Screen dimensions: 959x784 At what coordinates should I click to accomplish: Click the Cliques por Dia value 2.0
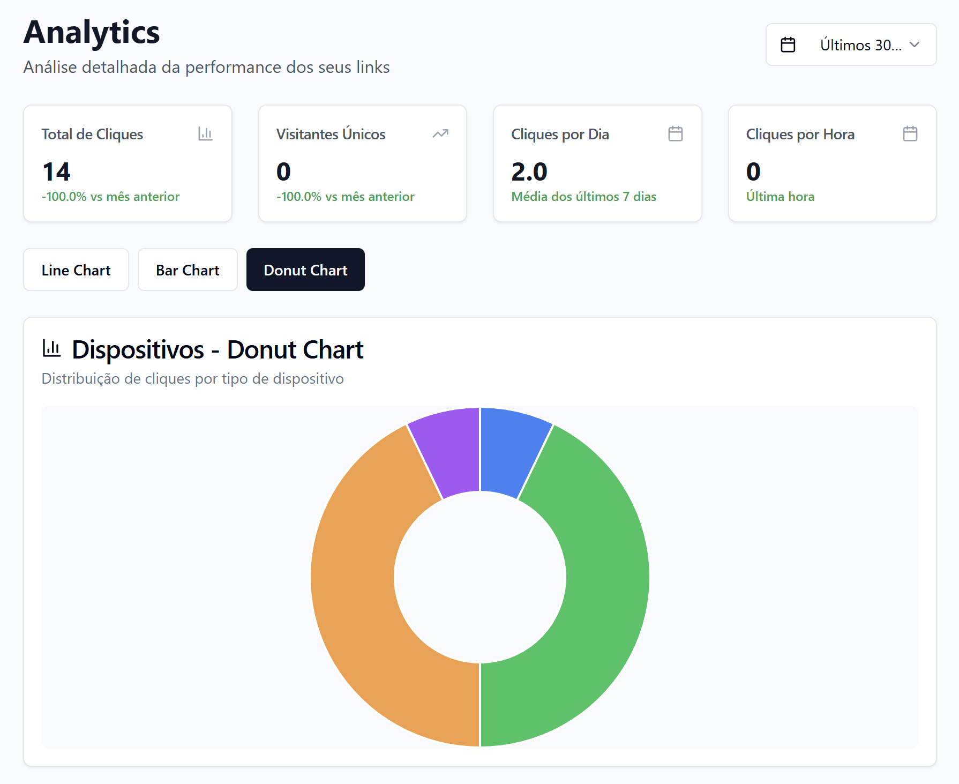(x=529, y=172)
